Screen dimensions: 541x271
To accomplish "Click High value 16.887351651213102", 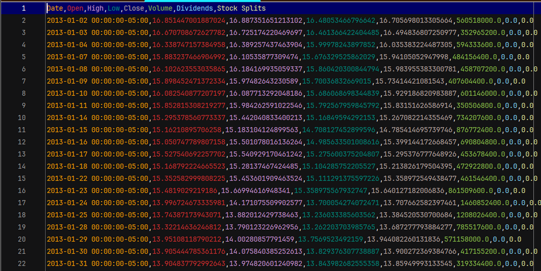I will (266, 21).
